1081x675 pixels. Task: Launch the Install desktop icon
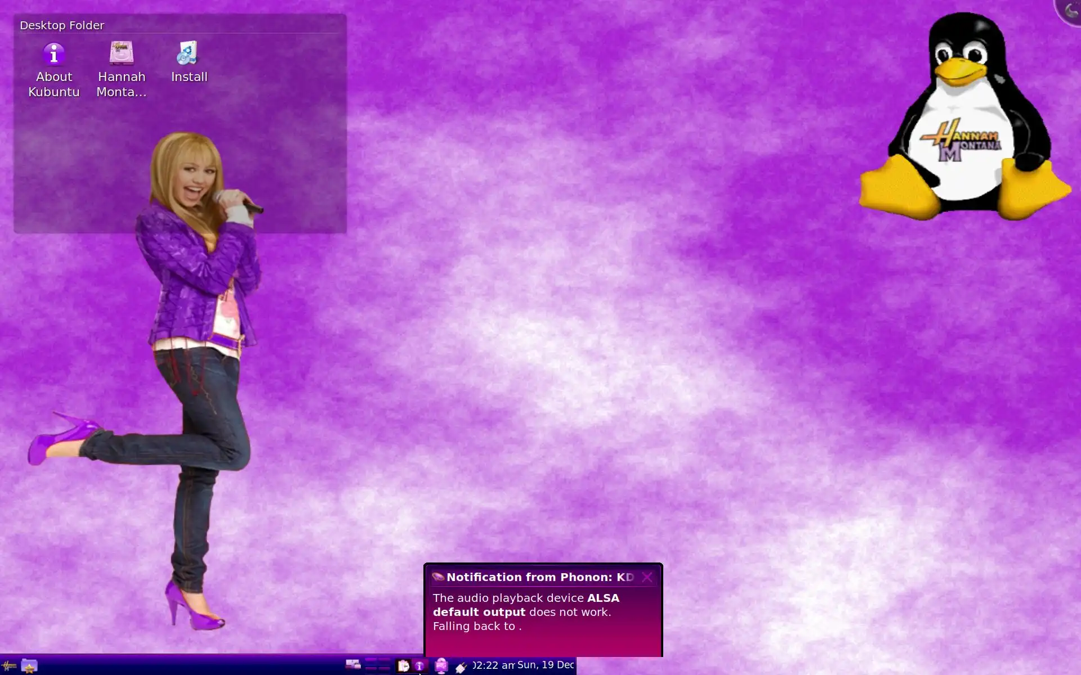(189, 54)
